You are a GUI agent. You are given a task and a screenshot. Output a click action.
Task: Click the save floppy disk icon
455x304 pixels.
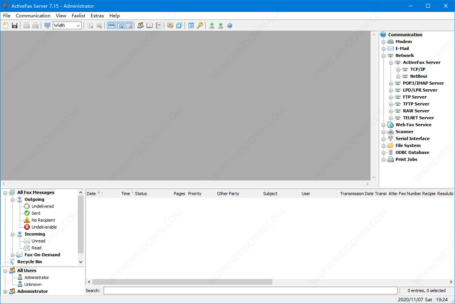15,25
